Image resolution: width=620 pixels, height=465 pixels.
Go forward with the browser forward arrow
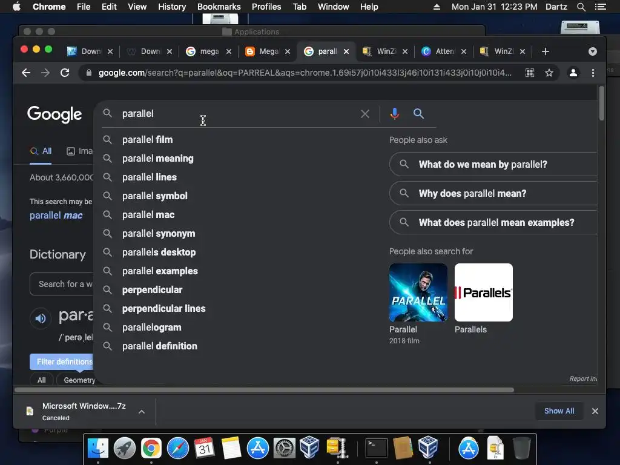pyautogui.click(x=45, y=73)
